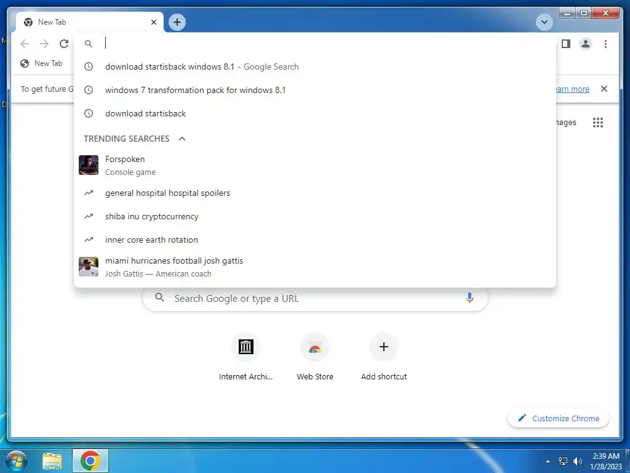Click the network tray icon
The width and height of the screenshot is (630, 473).
click(x=563, y=461)
